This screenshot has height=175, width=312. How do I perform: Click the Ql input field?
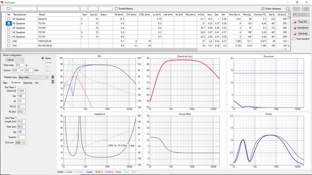pyautogui.click(x=21, y=101)
